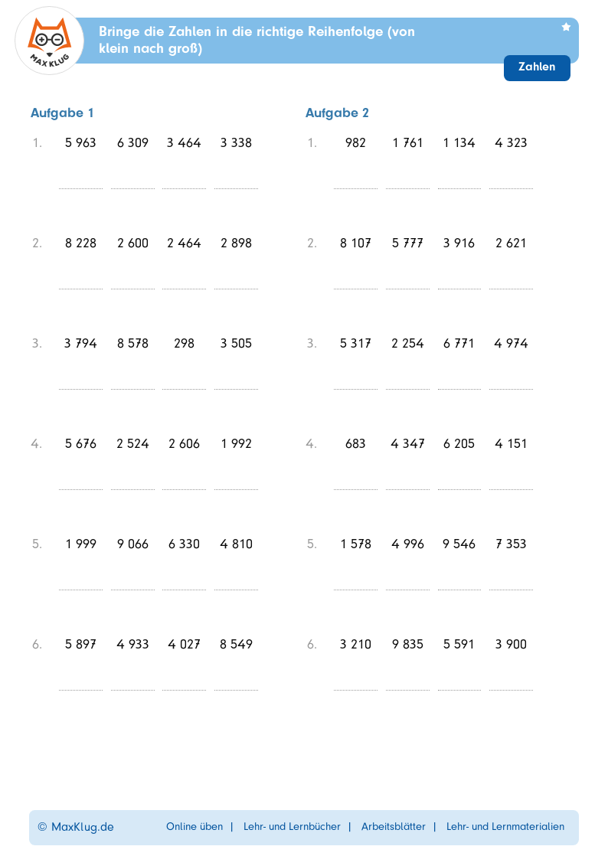
Task: Go to Lehr- und Lernbücher
Action: [292, 827]
